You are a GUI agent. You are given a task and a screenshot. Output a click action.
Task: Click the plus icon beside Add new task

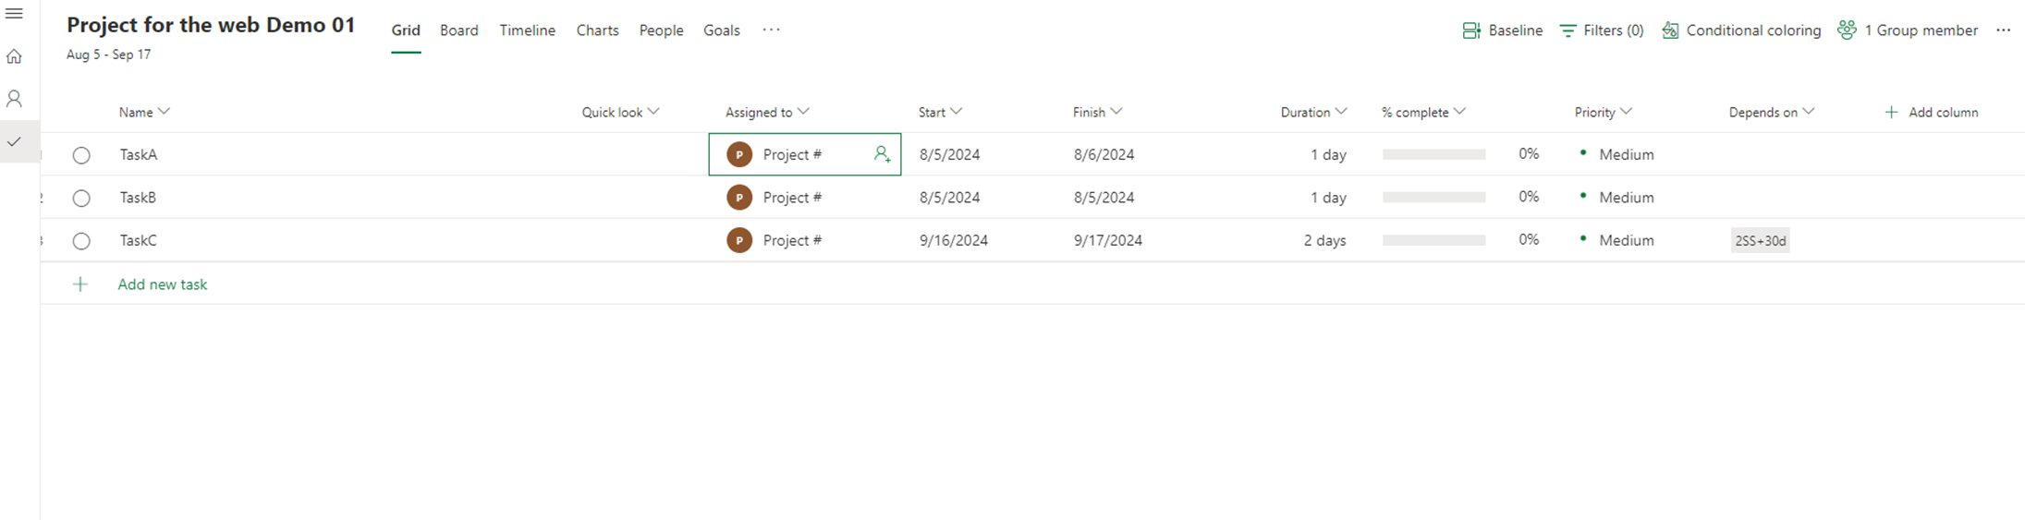coord(80,284)
